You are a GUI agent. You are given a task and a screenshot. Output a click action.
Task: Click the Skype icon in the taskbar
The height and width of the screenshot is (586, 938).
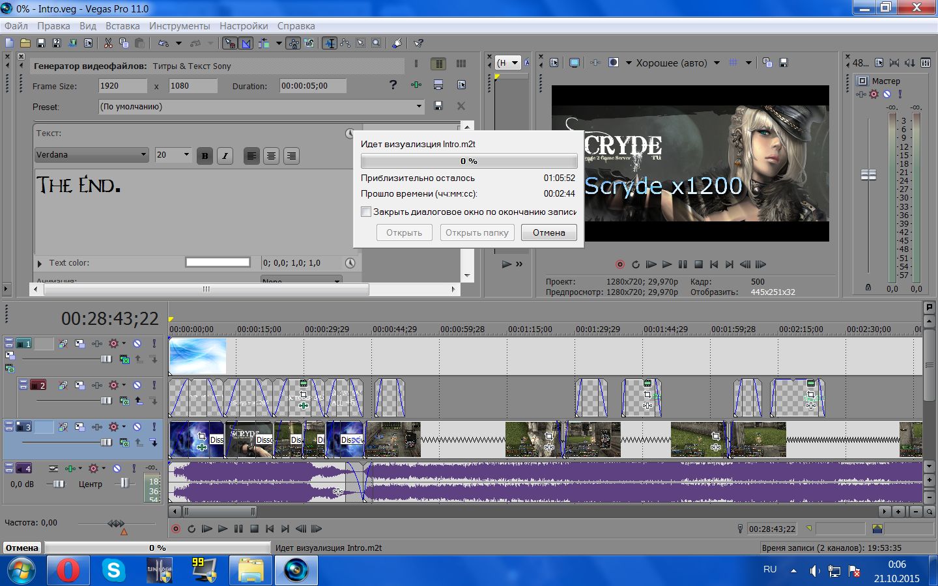click(114, 570)
